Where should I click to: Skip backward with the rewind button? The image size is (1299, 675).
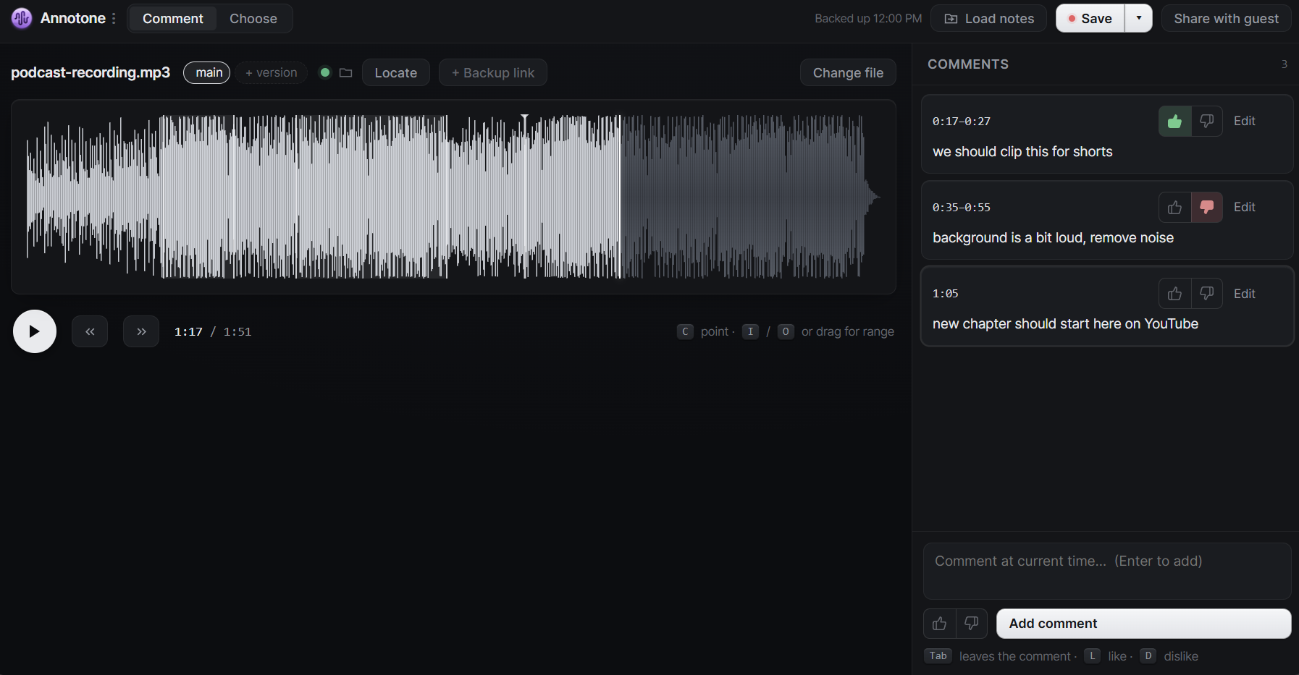(x=90, y=331)
